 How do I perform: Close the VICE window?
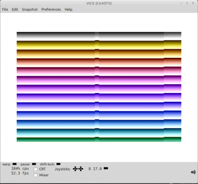(193, 3)
